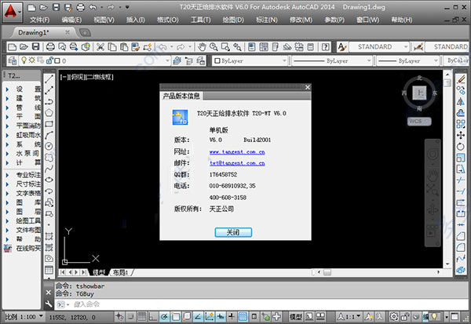Select the Move modify tool
Image resolution: width=471 pixels, height=324 pixels.
[x=461, y=135]
